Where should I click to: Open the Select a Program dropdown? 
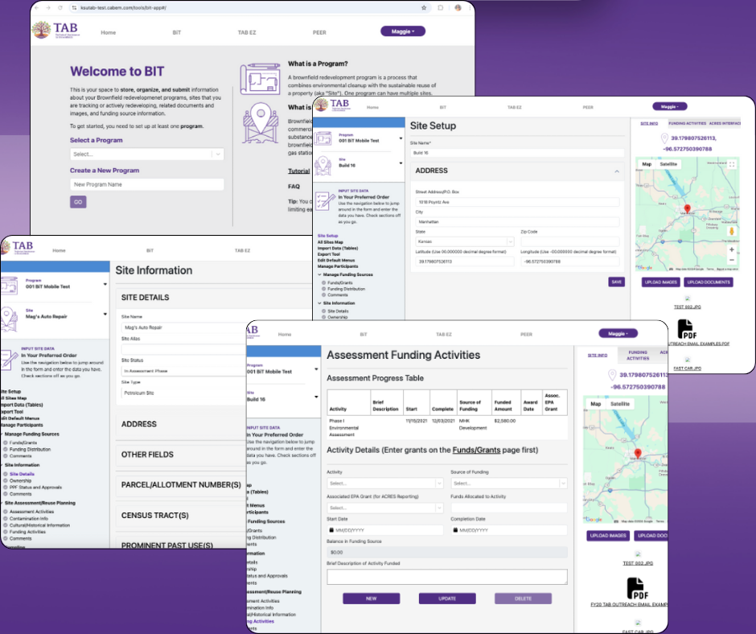(x=146, y=154)
